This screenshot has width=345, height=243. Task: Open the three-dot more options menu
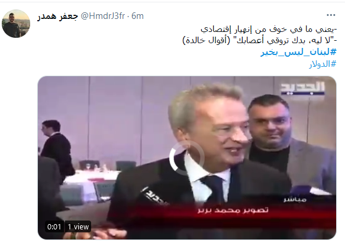pos(331,15)
